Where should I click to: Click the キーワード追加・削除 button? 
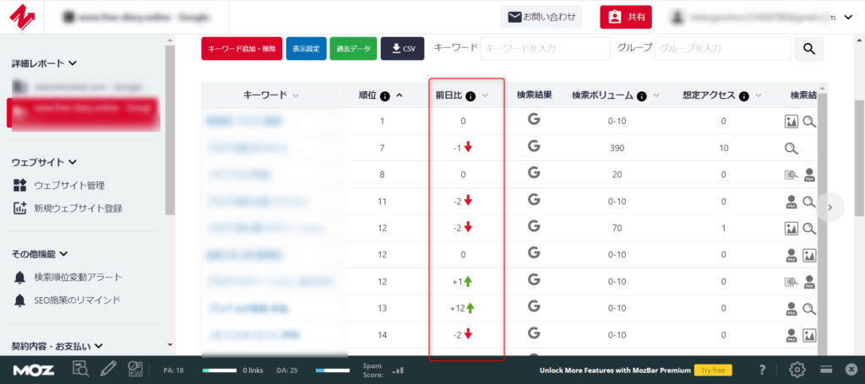242,48
